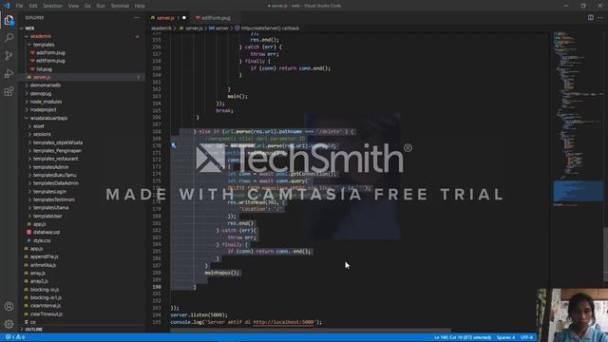Open the Source Control view icon
This screenshot has width=608, height=342.
[x=9, y=55]
